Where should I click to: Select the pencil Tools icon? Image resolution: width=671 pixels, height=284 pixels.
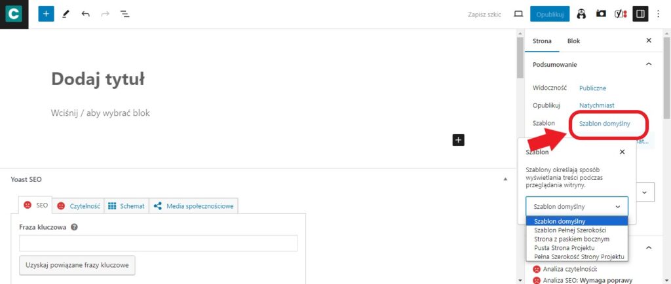pyautogui.click(x=66, y=14)
